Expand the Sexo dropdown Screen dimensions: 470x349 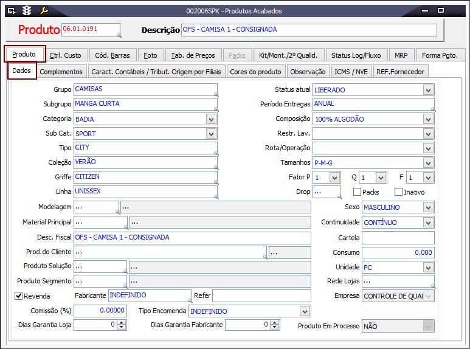(428, 207)
